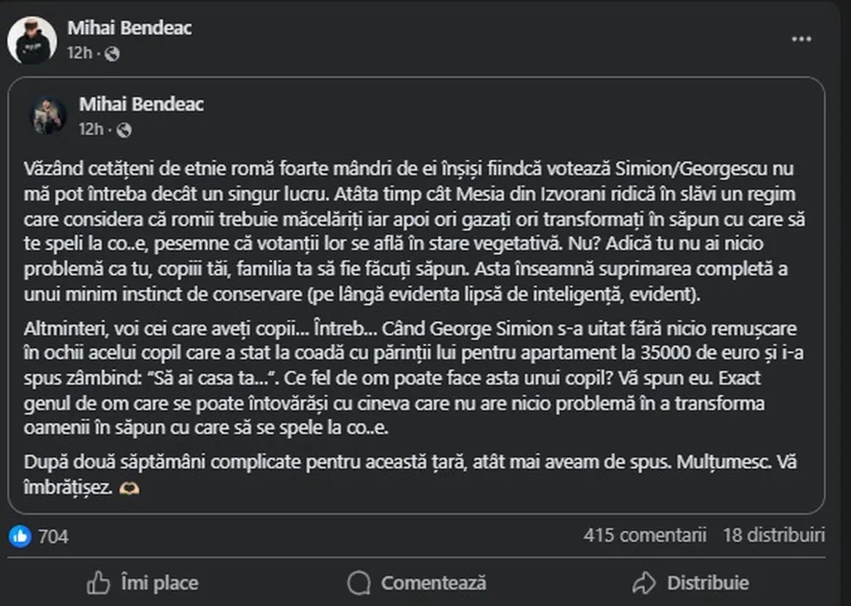View who reacted via the 704 count
Screen dimensions: 851x606
tap(54, 536)
